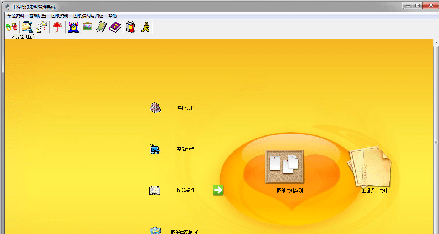The height and width of the screenshot is (234, 439).
Task: Open the purple help book icon
Action: (x=115, y=27)
